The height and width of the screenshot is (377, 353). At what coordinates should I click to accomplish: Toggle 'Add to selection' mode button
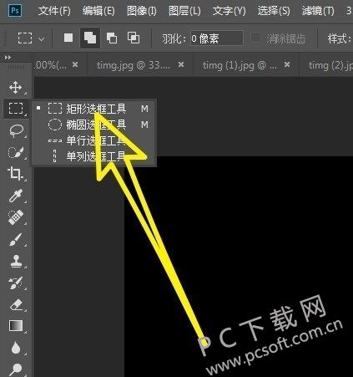(90, 38)
